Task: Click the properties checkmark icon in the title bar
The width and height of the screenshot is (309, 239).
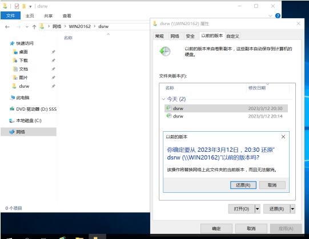Action: pos(17,6)
